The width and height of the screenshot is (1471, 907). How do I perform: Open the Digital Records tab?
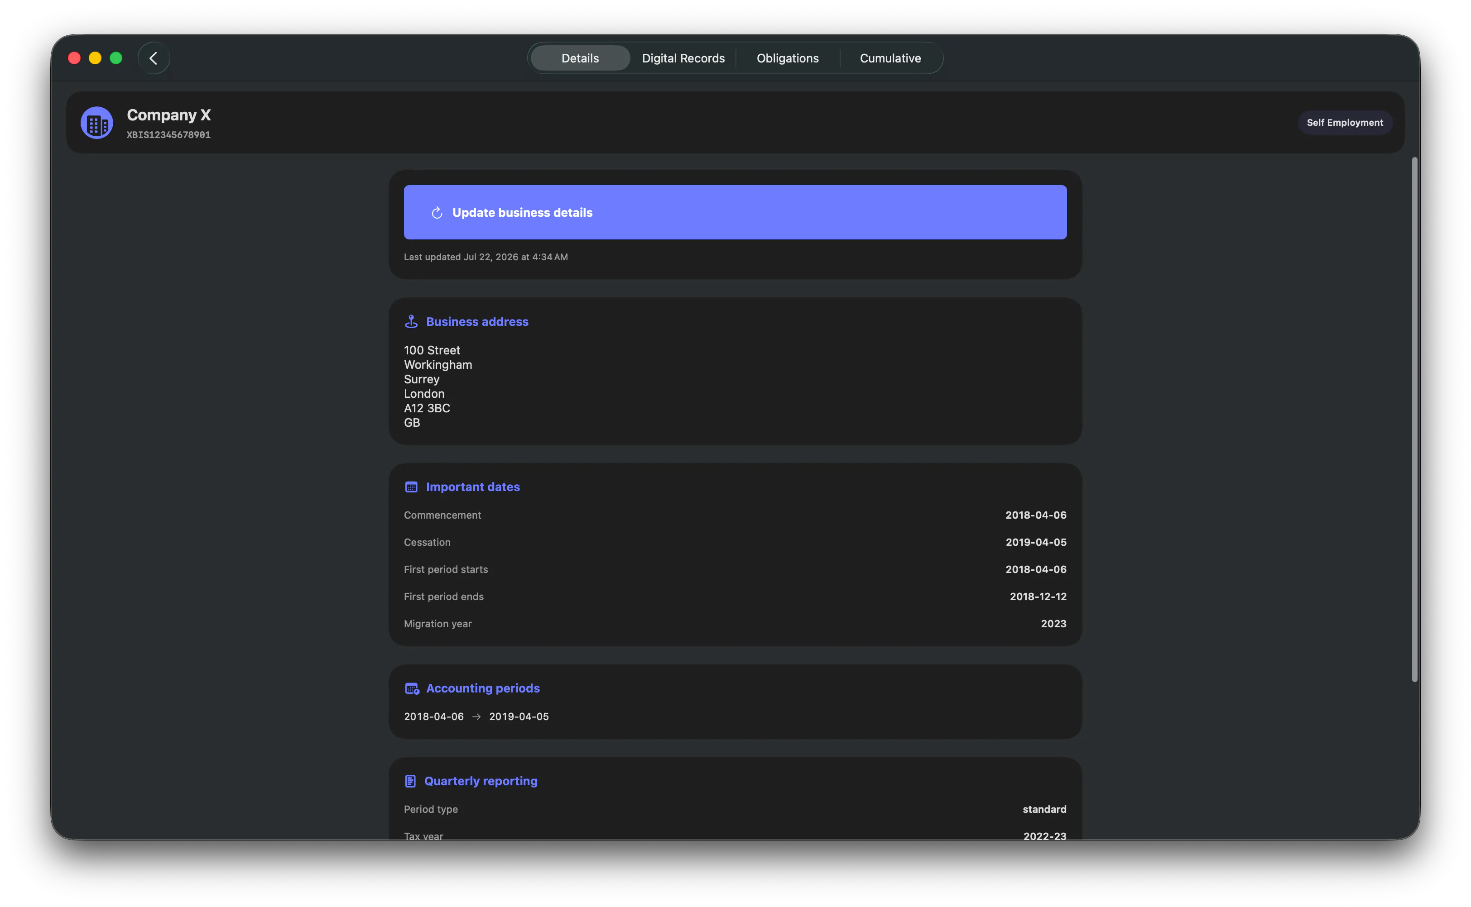coord(683,58)
